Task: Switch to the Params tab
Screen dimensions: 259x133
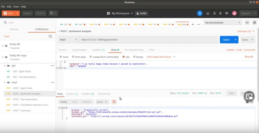Action: pos(63,50)
